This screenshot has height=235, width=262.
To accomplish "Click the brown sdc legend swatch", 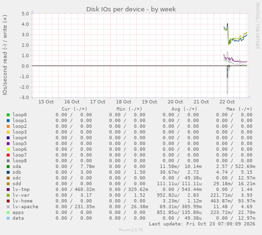I will point(8,178).
